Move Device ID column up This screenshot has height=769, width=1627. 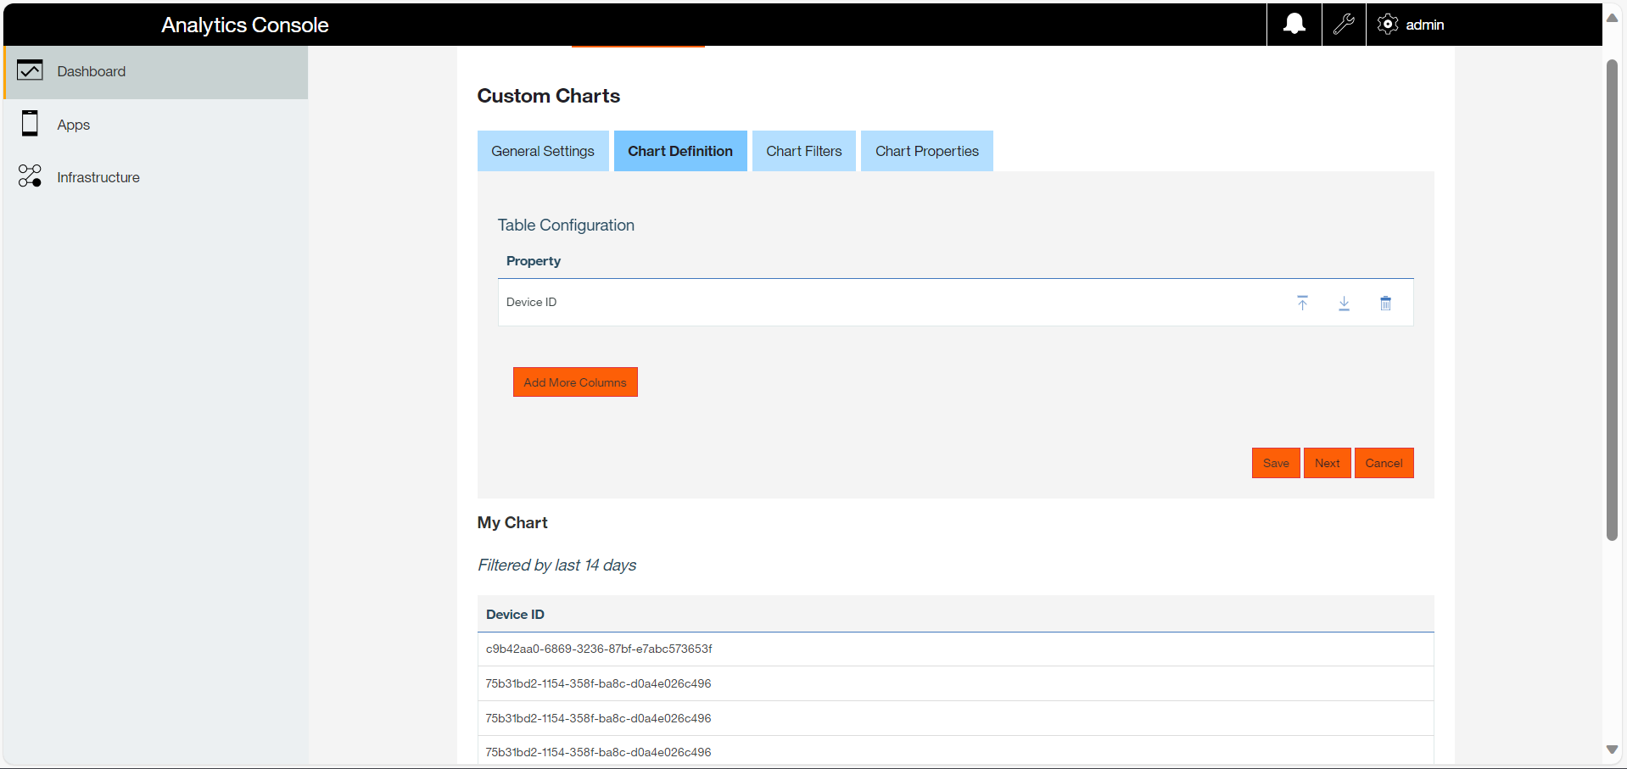coord(1302,303)
